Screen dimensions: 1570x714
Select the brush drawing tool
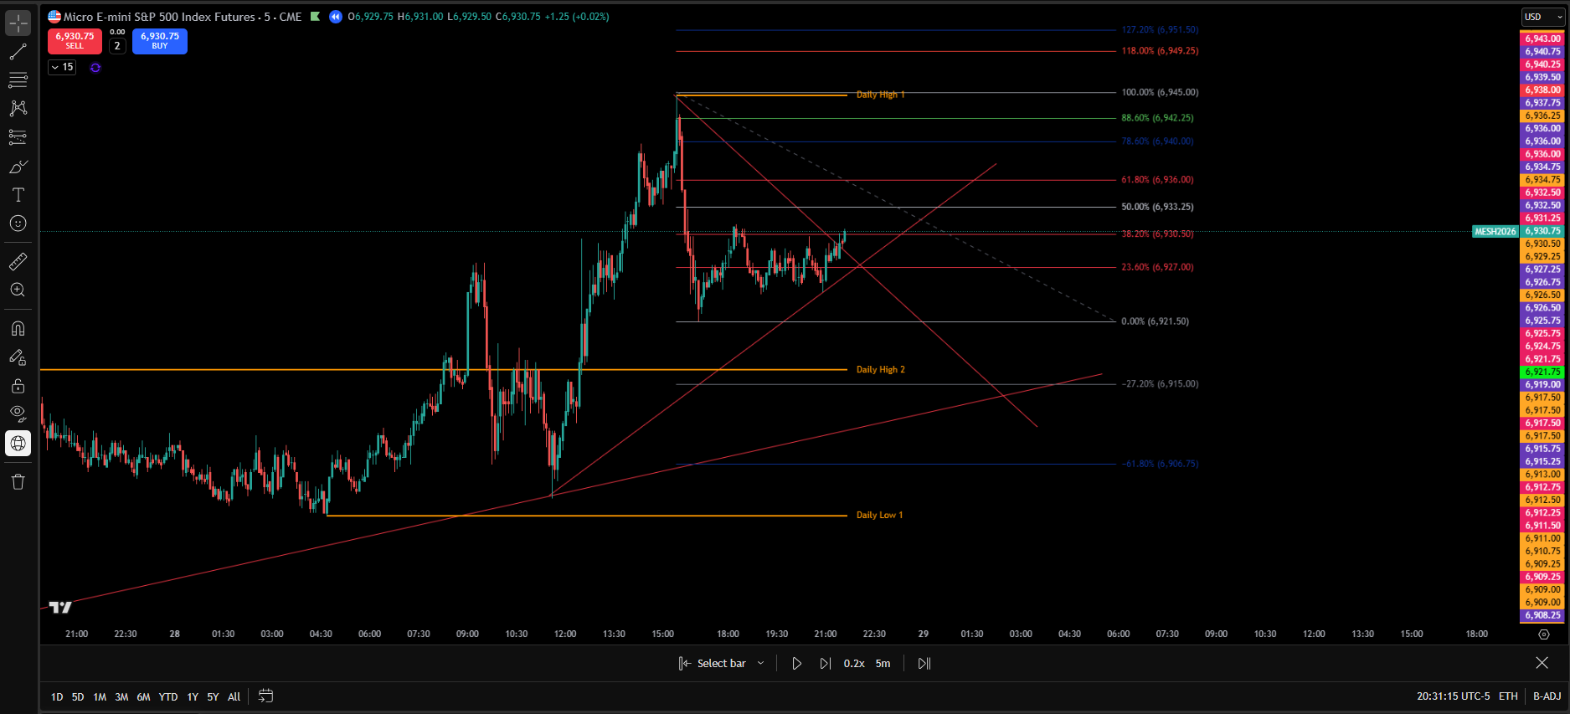click(x=18, y=167)
